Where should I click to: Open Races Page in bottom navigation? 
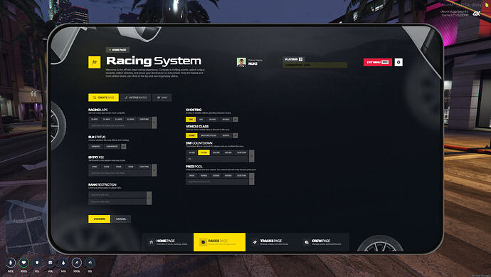pos(219,242)
